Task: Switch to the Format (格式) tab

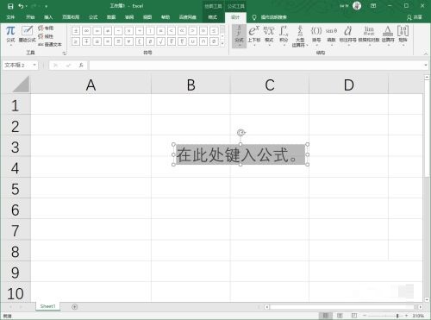Action: coord(213,17)
